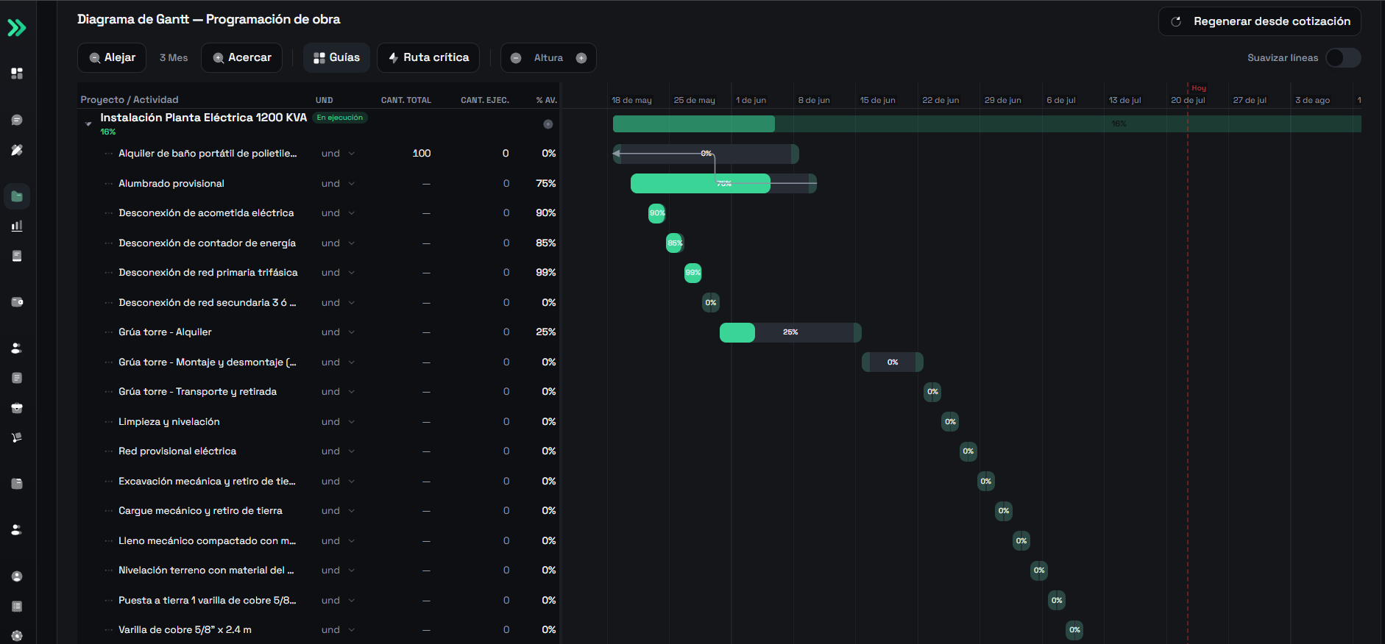Viewport: 1385px width, 644px height.
Task: Click the Acercar zoom in button
Action: pos(241,58)
